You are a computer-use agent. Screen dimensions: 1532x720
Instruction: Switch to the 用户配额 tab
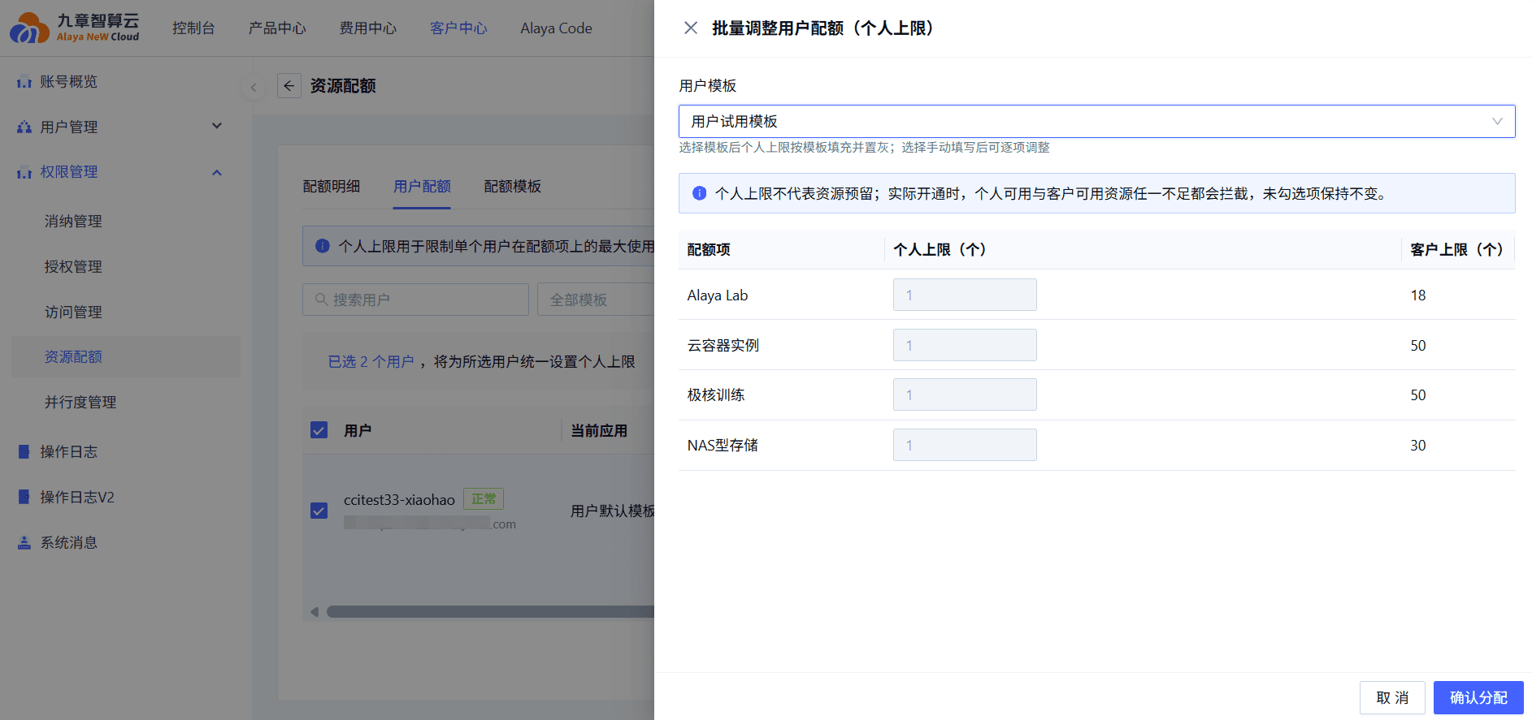(422, 187)
